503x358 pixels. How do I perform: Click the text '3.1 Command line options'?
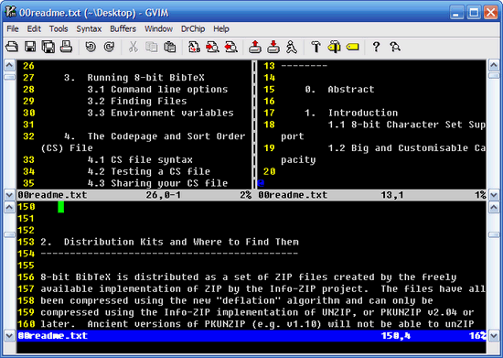[x=157, y=89]
